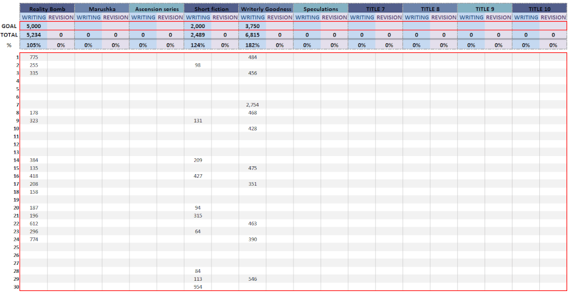Select the GOAL row label
The height and width of the screenshot is (295, 570).
click(9, 26)
